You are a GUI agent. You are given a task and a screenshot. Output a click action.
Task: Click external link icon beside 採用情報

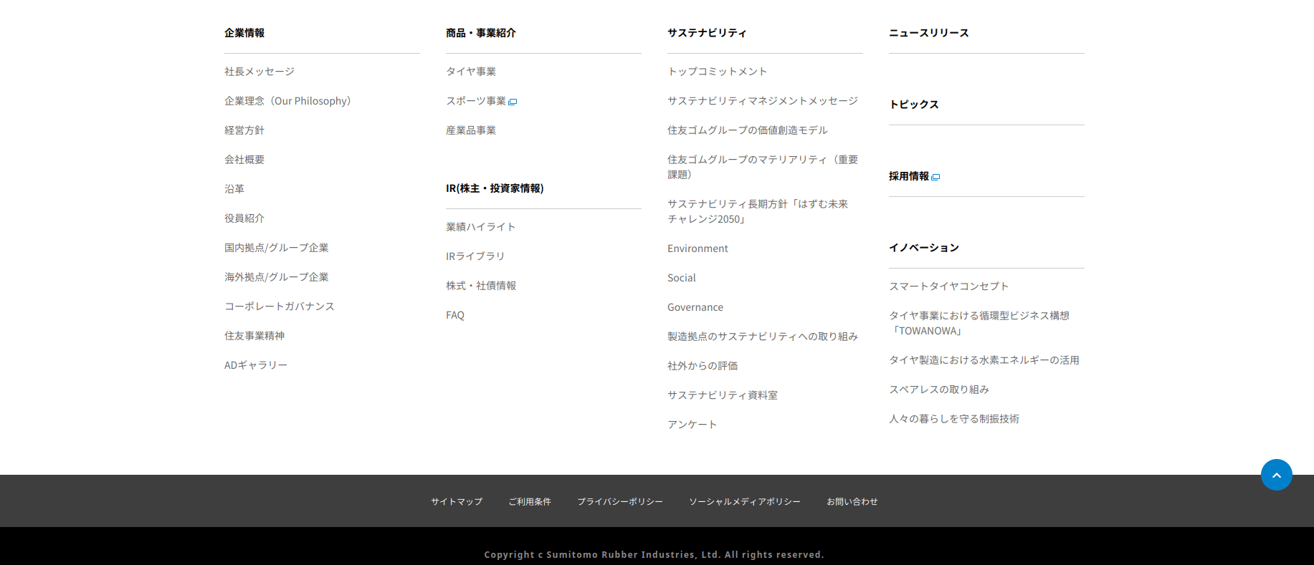coord(935,177)
